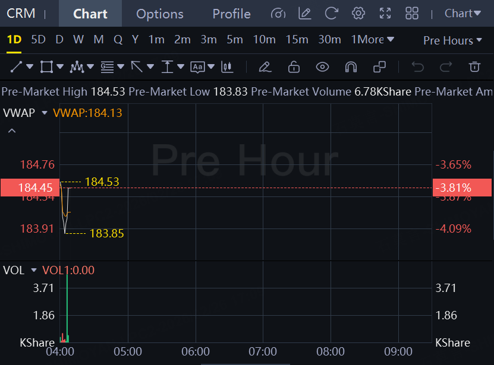Open measure tool dropdown arrow

click(181, 66)
